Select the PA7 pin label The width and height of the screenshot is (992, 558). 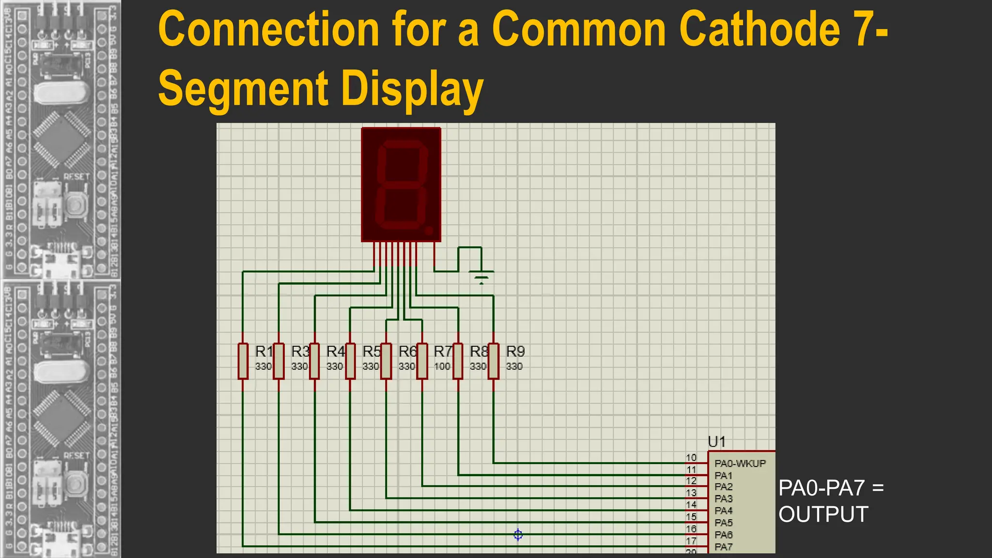click(x=724, y=547)
